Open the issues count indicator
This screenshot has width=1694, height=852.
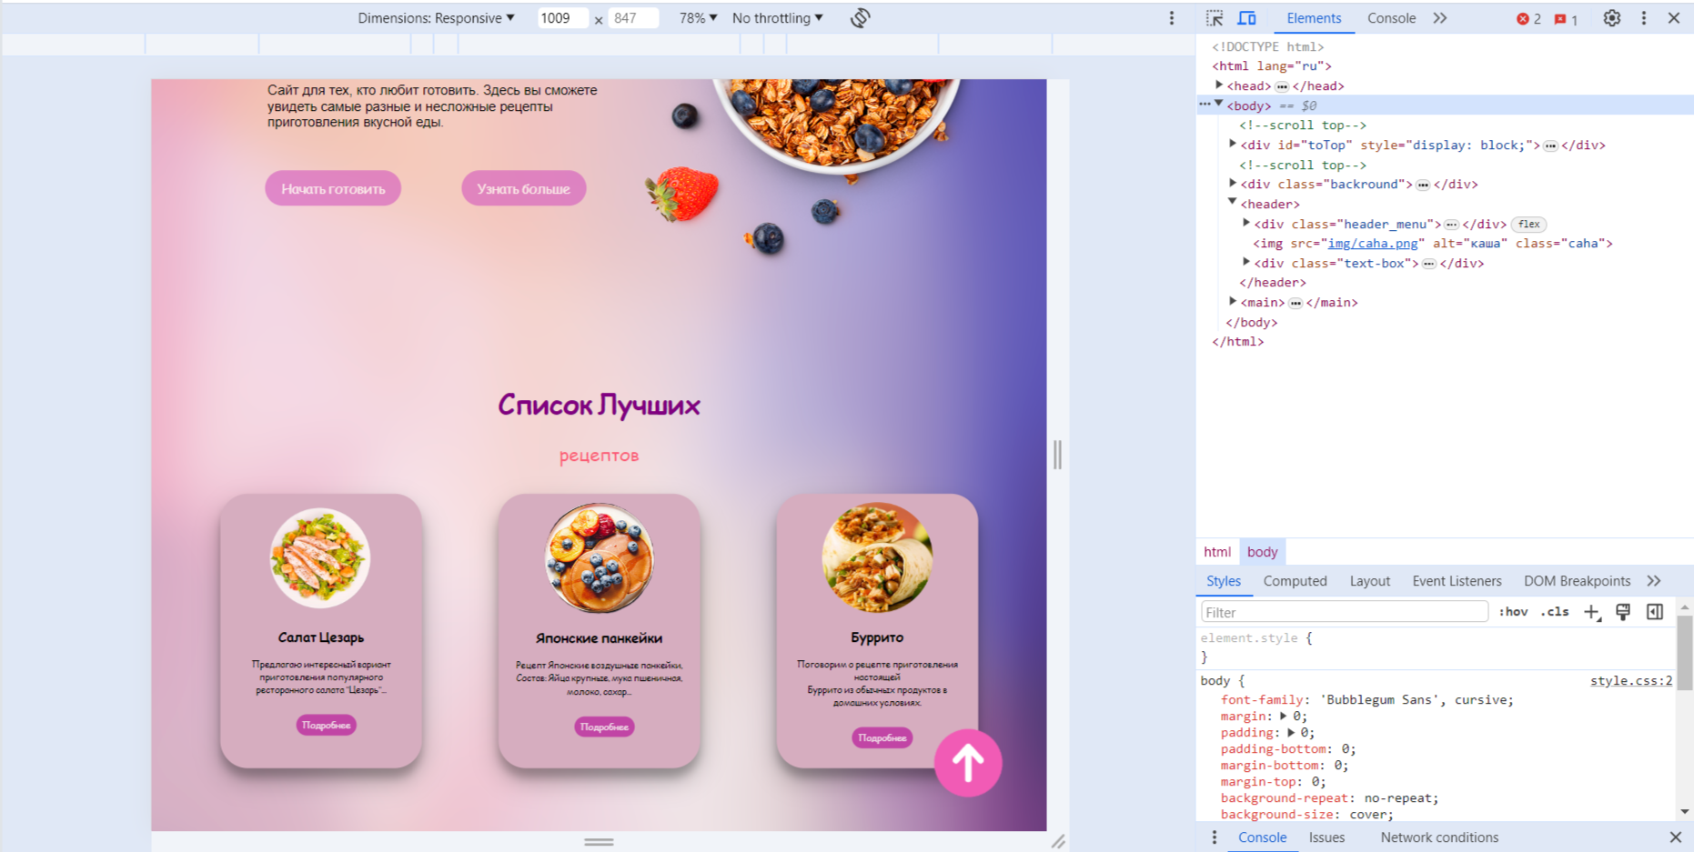pyautogui.click(x=1566, y=18)
